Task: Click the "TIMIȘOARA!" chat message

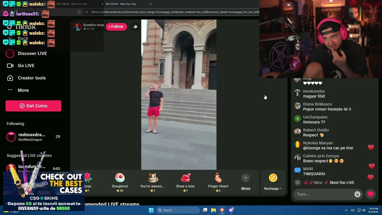Action: (314, 174)
